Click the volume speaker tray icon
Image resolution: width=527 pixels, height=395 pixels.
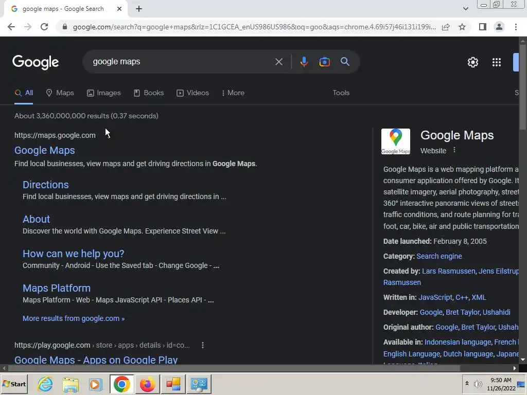pos(477,384)
